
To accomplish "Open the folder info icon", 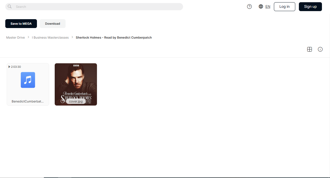I will pyautogui.click(x=320, y=49).
